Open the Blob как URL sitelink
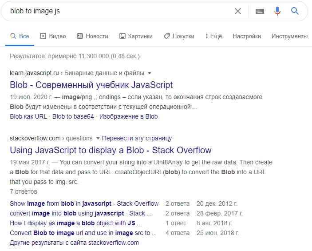Viewport: 312px width, 251px height. pyautogui.click(x=28, y=116)
